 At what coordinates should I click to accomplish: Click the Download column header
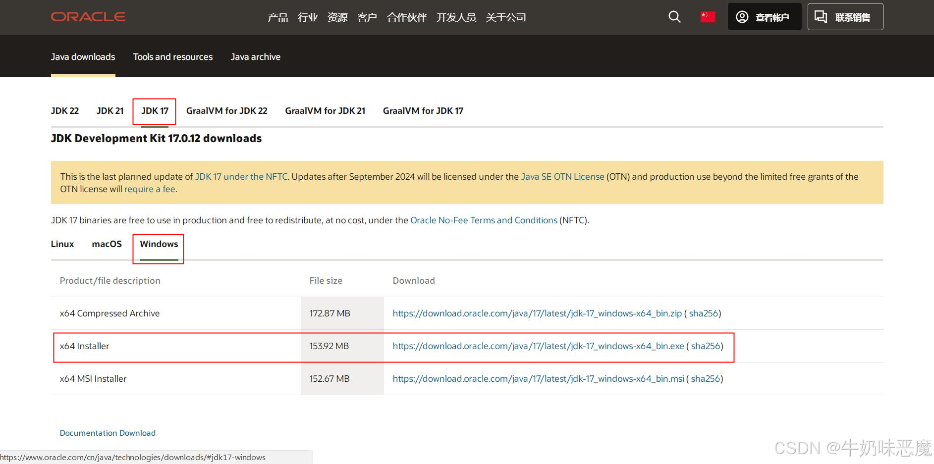click(x=414, y=281)
